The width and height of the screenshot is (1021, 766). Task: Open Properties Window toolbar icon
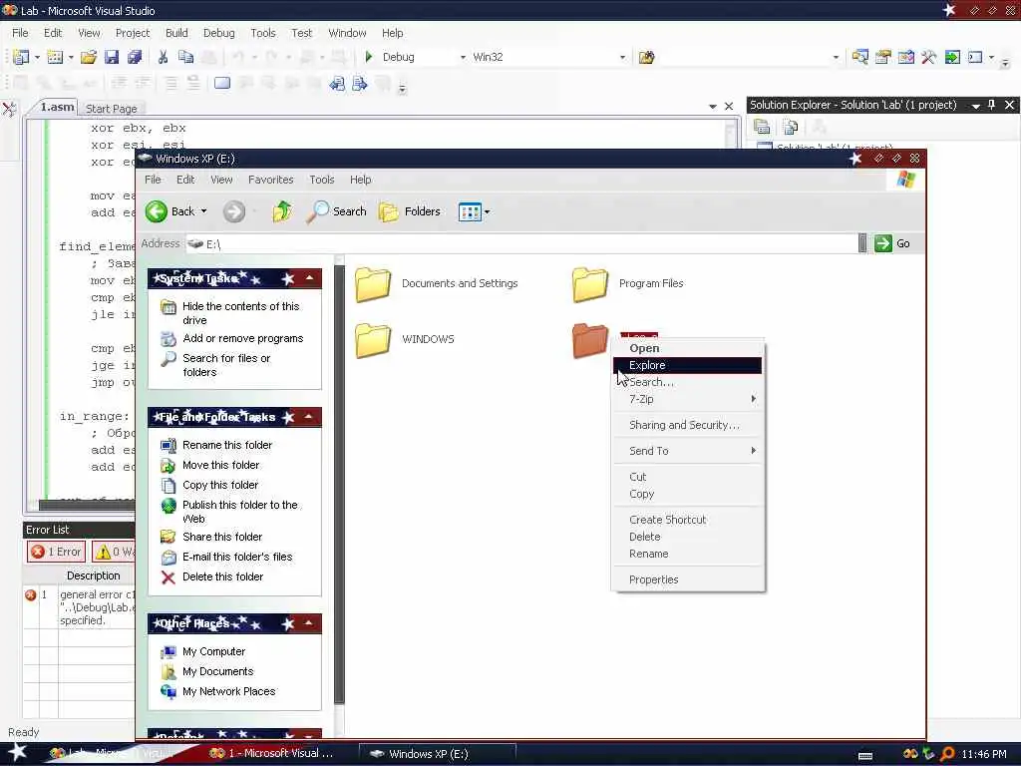pos(883,57)
